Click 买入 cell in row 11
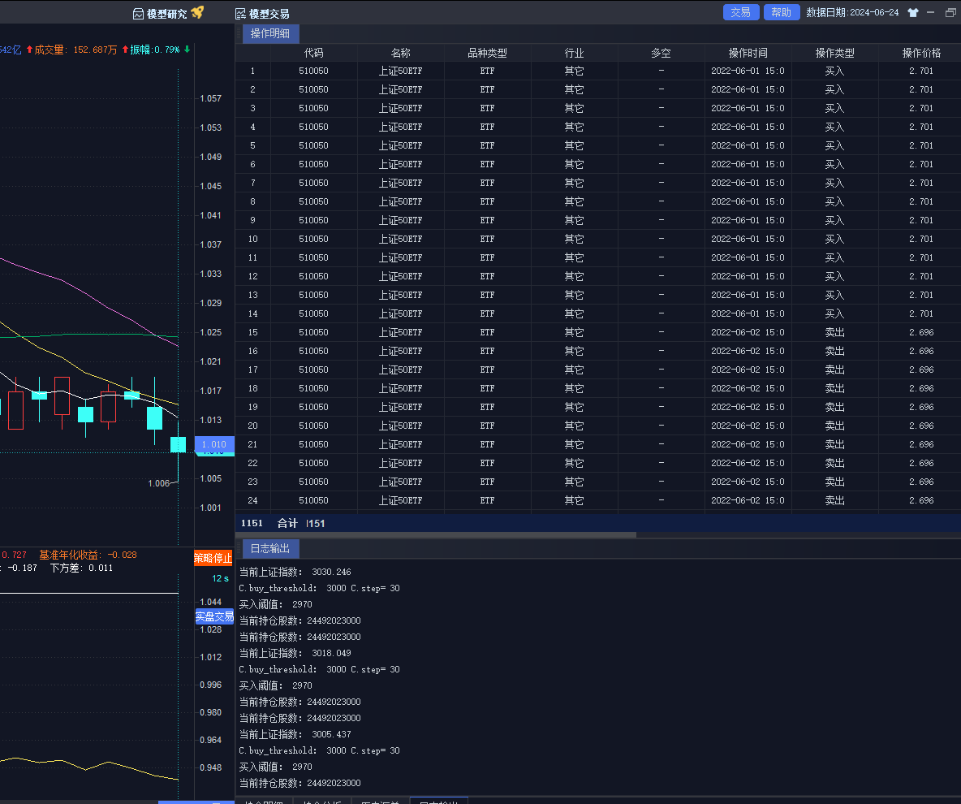The image size is (961, 804). point(834,257)
